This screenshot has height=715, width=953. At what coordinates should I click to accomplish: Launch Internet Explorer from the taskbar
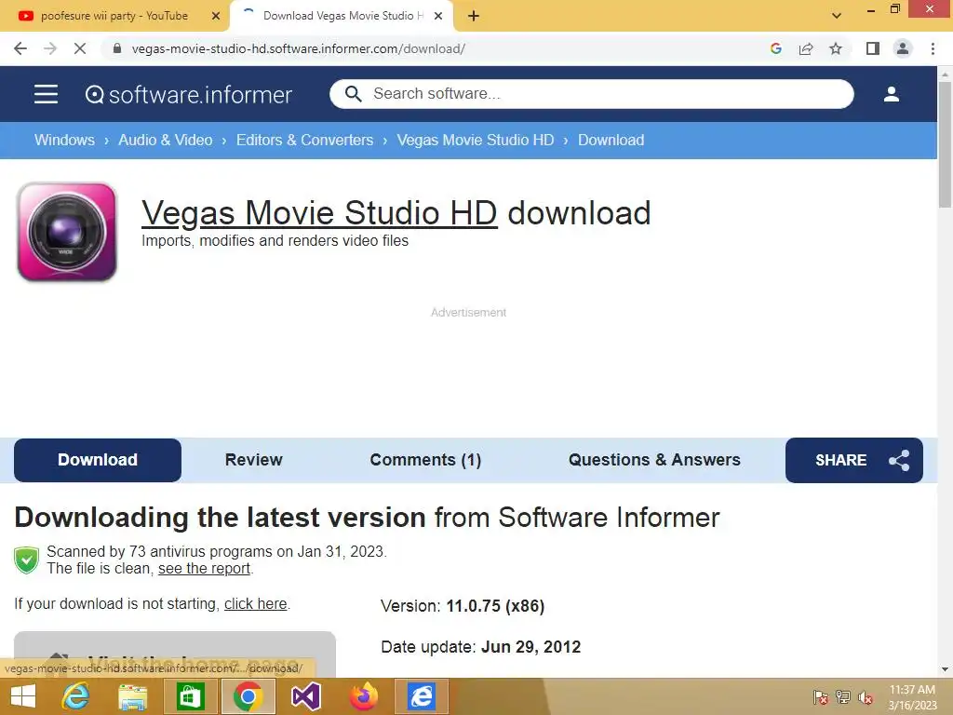click(76, 696)
